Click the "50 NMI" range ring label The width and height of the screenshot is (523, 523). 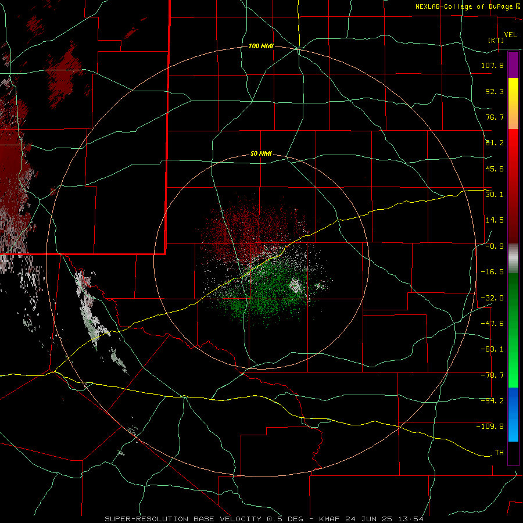click(x=261, y=154)
